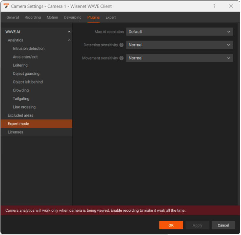This screenshot has height=235, width=241.
Task: Open the help question mark in title bar
Action: (214, 6)
